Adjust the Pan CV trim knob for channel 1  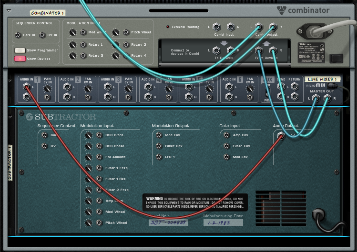(x=47, y=89)
